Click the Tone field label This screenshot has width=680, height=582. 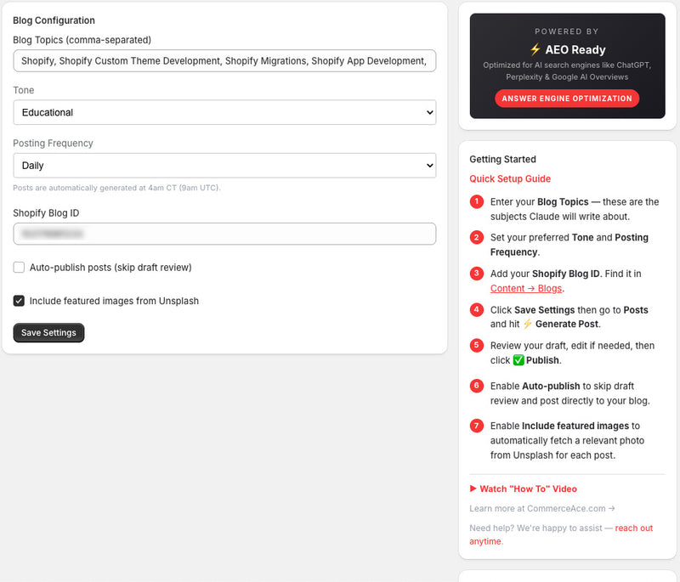24,90
